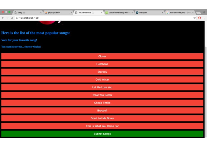This screenshot has width=207, height=147.
Task: Click the green macOS fullscreen button
Action: click(9, 12)
